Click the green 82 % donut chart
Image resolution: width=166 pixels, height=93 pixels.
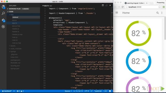139,33
